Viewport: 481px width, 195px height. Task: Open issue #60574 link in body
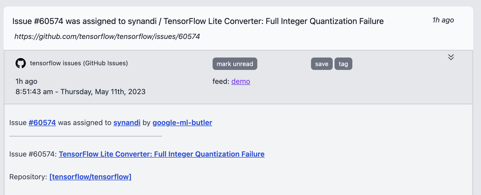click(42, 123)
